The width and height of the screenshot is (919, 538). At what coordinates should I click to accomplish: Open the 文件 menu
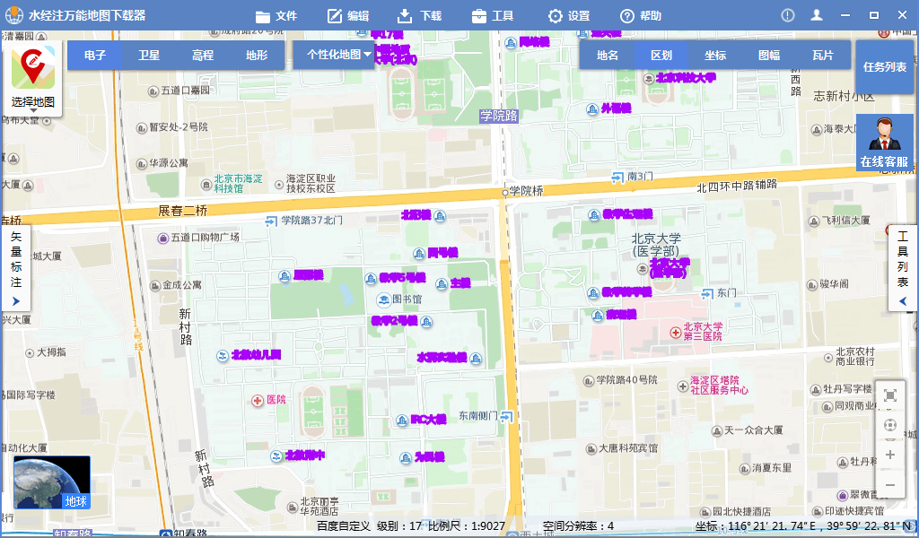pyautogui.click(x=276, y=16)
